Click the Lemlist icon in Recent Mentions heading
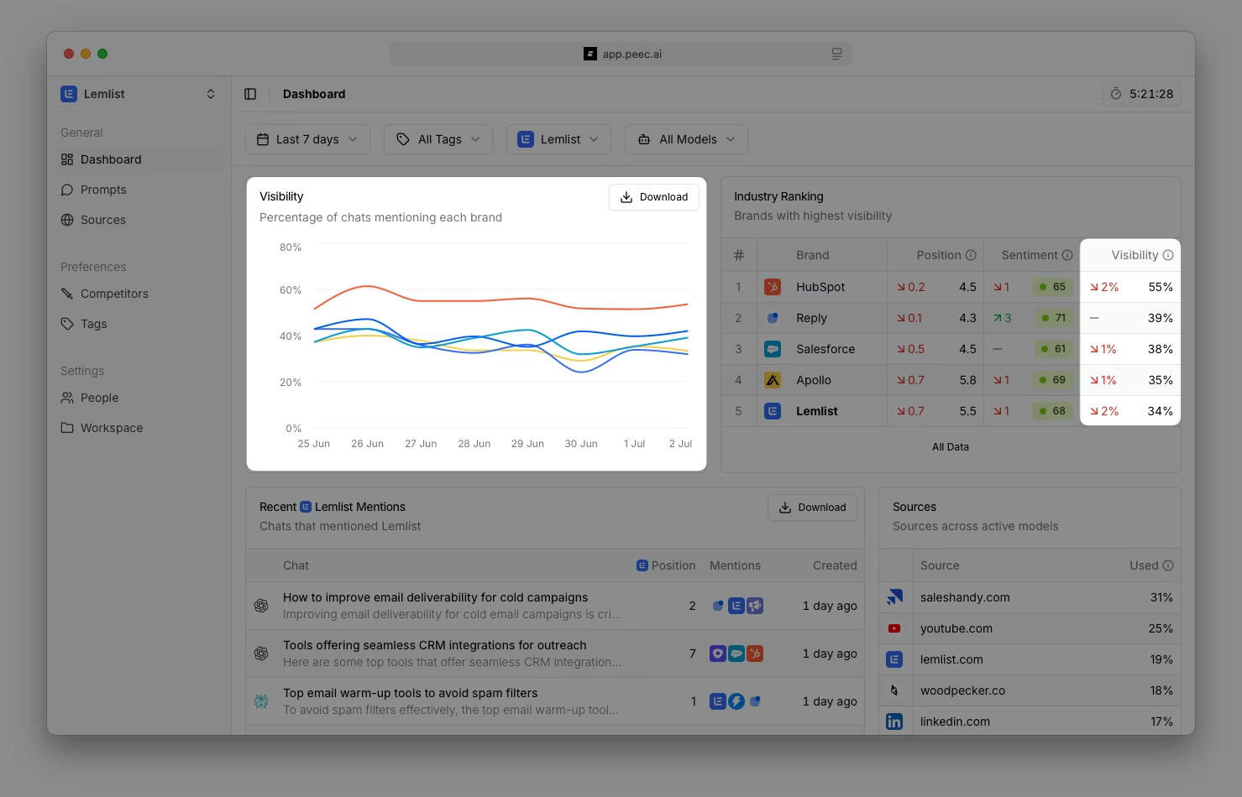This screenshot has width=1242, height=797. coord(306,507)
